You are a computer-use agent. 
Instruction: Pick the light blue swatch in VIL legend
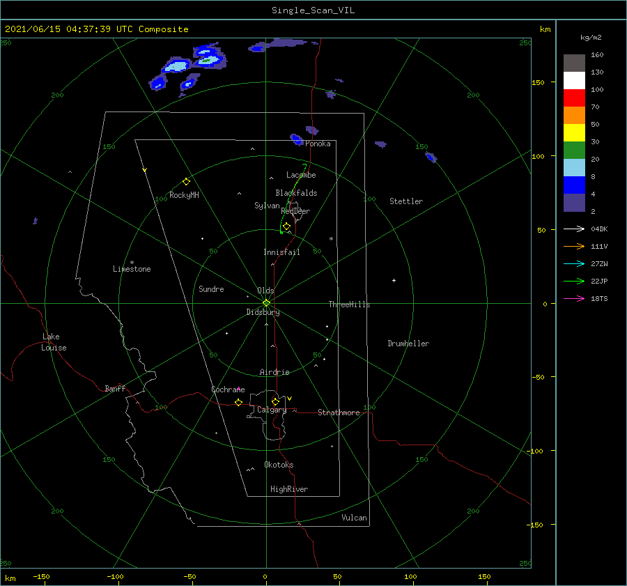(574, 168)
